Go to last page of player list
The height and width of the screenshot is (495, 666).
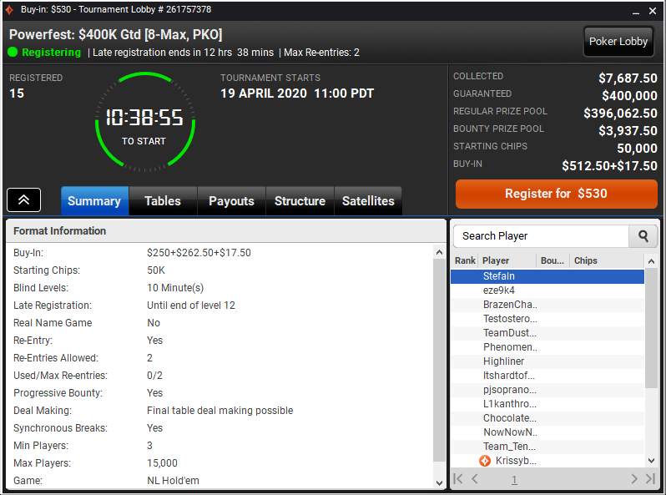[x=650, y=479]
